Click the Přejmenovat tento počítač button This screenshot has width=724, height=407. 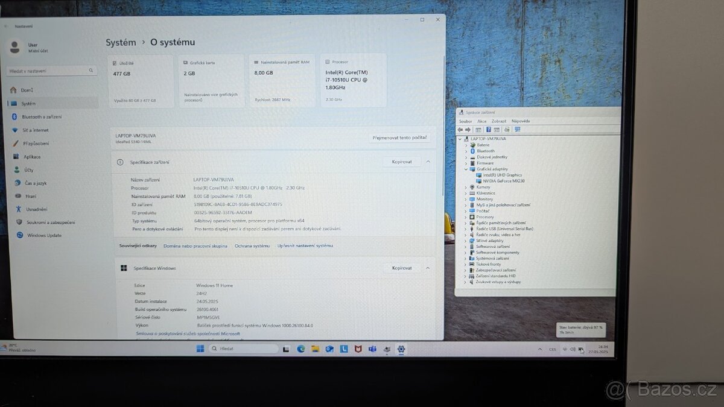tap(400, 137)
